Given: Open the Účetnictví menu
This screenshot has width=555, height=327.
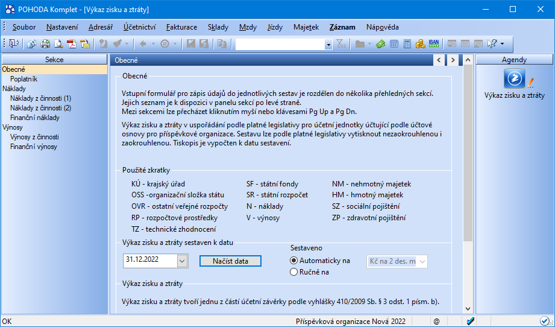Looking at the screenshot, I should (139, 27).
